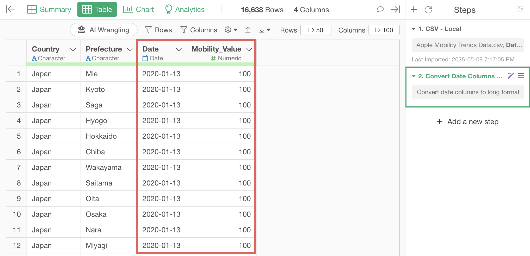Click the plus icon beside Steps
Screen dimensions: 530x256
point(414,10)
